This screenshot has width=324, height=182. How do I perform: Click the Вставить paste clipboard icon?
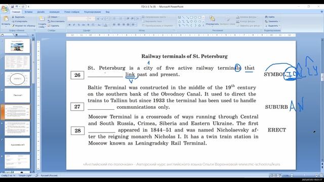(6, 19)
